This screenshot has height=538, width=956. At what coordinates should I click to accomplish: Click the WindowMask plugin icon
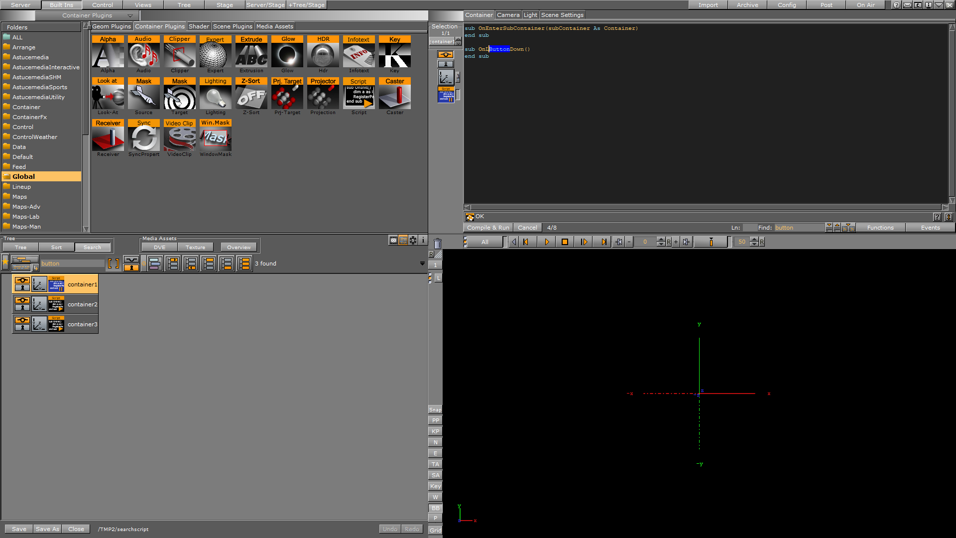pyautogui.click(x=215, y=138)
